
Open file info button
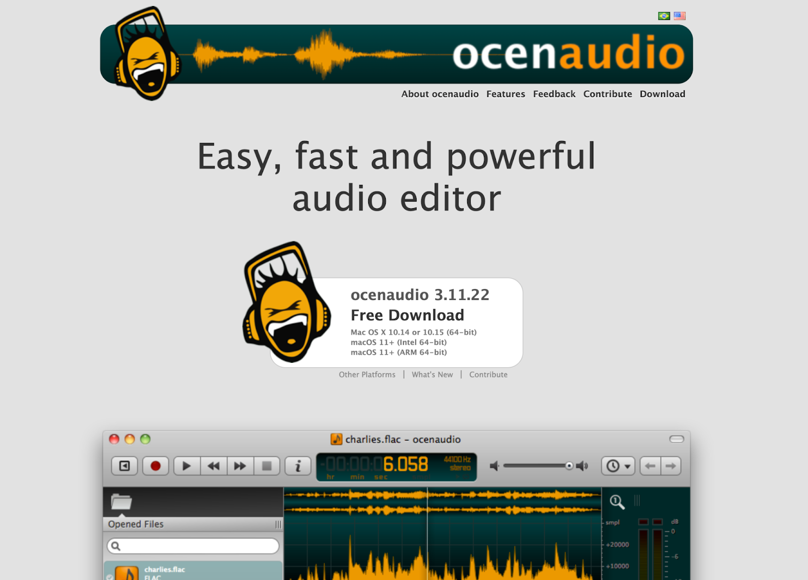[x=298, y=466]
